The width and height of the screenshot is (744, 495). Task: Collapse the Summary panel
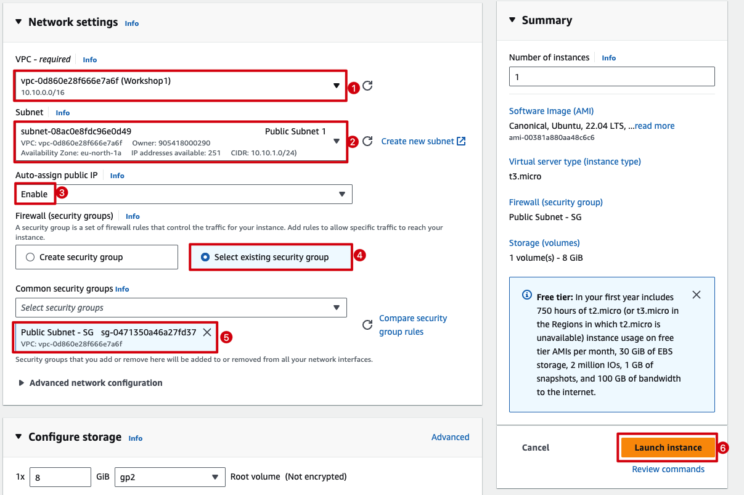tap(512, 20)
